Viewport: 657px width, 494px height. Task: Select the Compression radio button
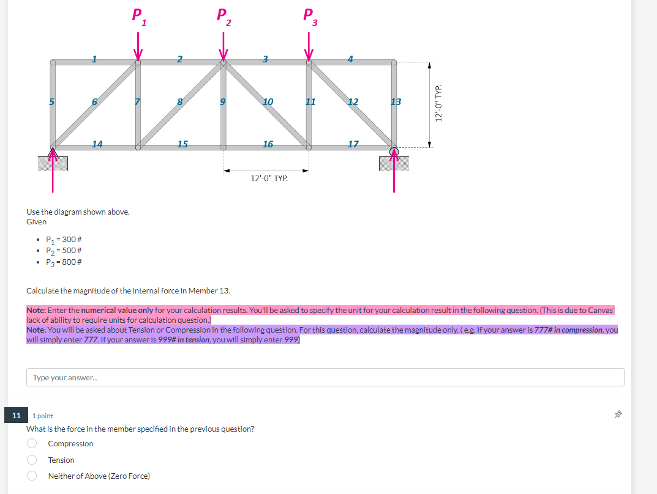pos(31,444)
